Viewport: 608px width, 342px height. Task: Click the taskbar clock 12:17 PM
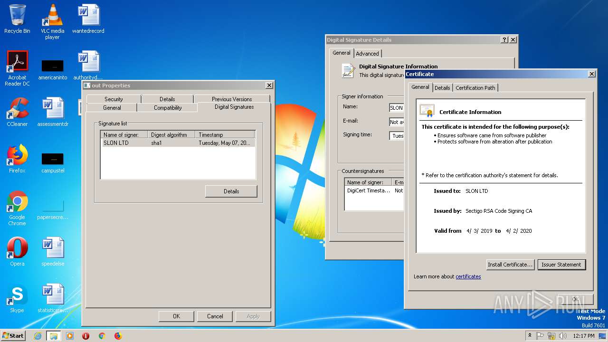click(x=584, y=336)
